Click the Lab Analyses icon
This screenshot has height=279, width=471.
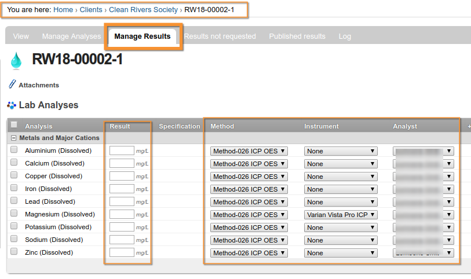[12, 105]
